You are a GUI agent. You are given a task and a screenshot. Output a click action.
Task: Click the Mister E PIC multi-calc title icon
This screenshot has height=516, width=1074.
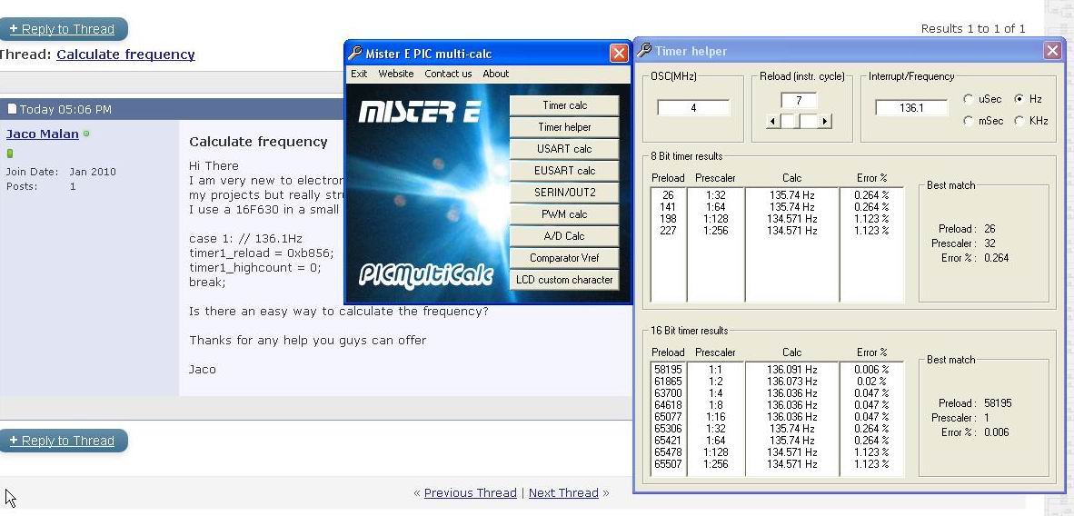click(x=354, y=54)
